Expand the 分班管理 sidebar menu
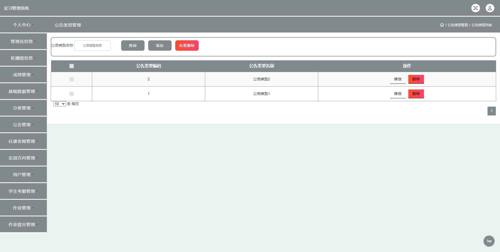The width and height of the screenshot is (500, 252). (x=23, y=108)
